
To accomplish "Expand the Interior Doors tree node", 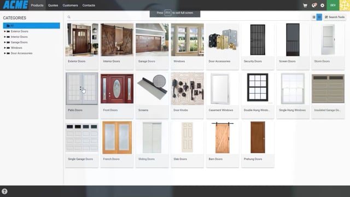I will coord(5,37).
